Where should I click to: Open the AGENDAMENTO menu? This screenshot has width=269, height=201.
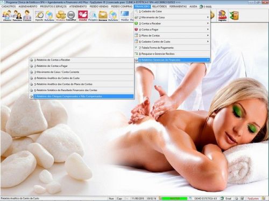28,6
